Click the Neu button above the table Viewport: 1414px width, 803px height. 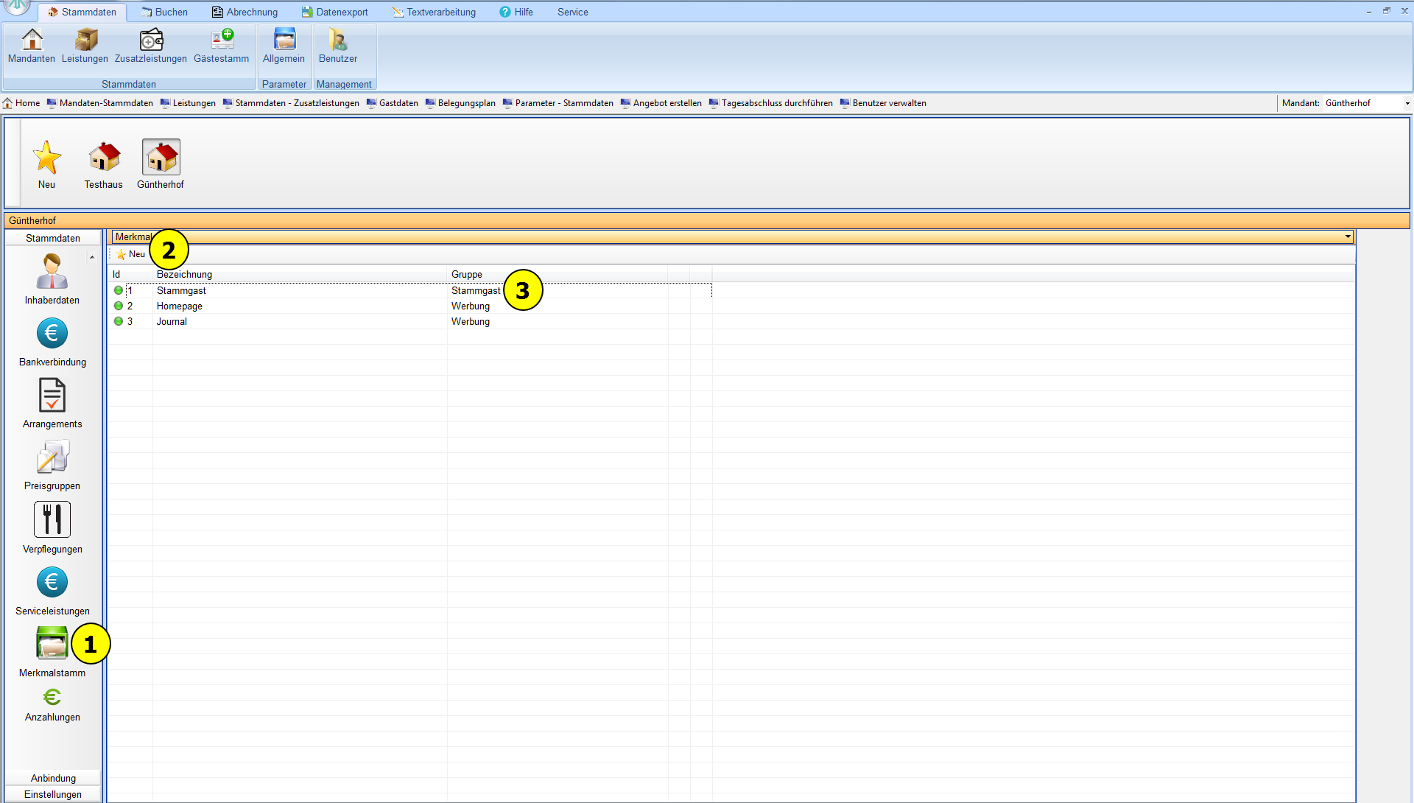click(131, 254)
